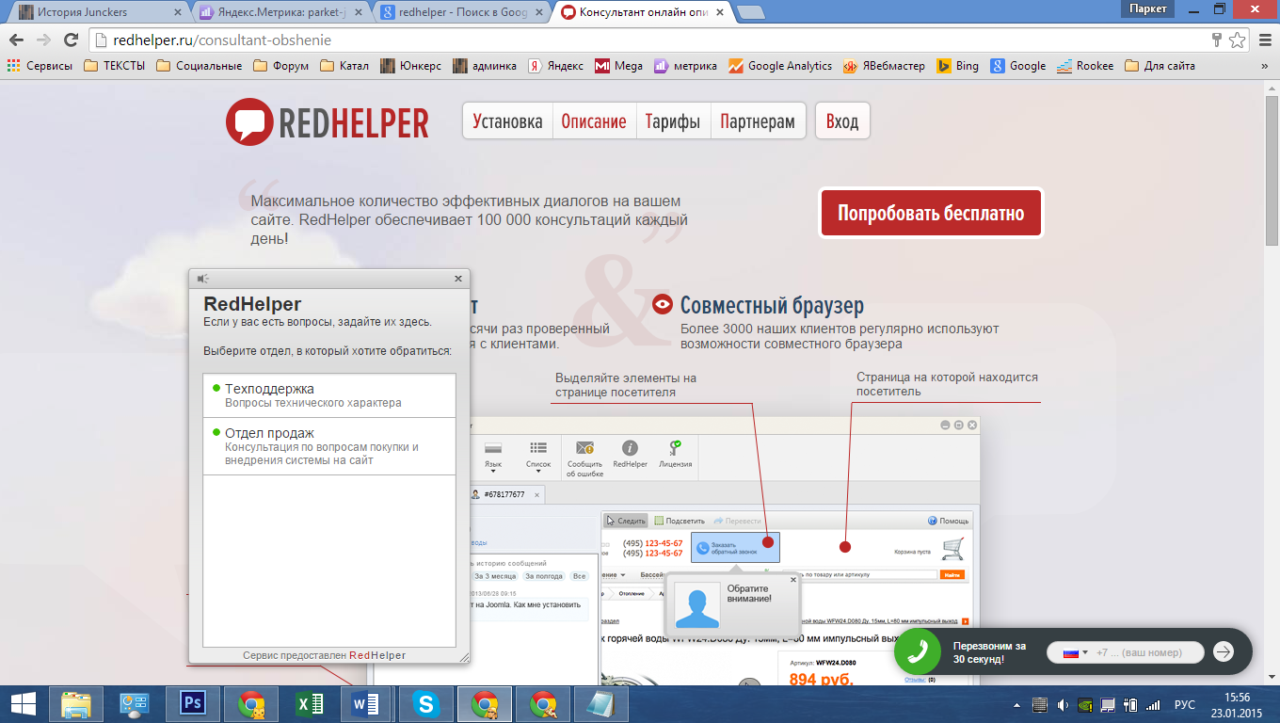Switch to the redhelper Google search tab

click(459, 12)
